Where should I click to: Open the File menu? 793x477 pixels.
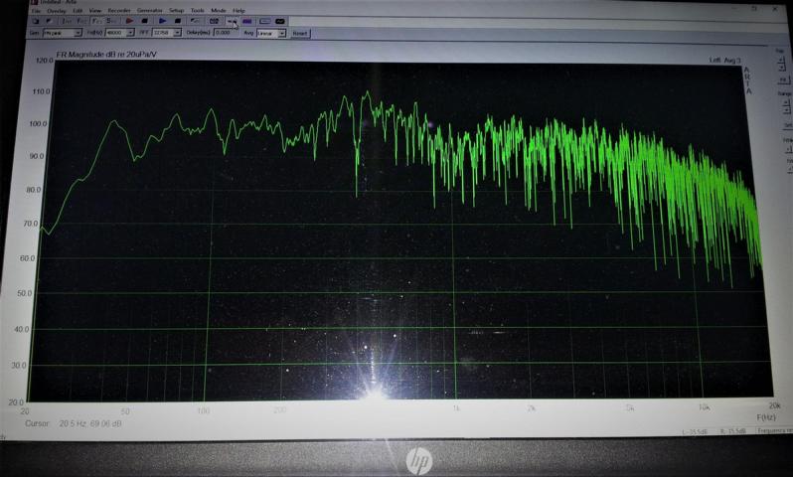click(36, 11)
